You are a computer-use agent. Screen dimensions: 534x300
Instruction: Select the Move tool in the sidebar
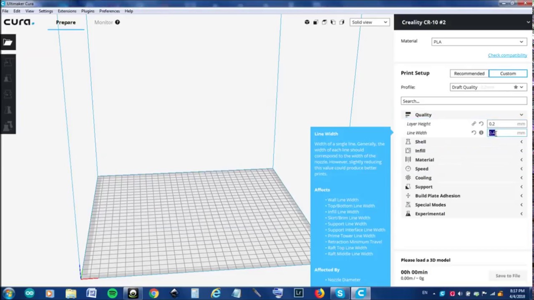click(x=8, y=62)
